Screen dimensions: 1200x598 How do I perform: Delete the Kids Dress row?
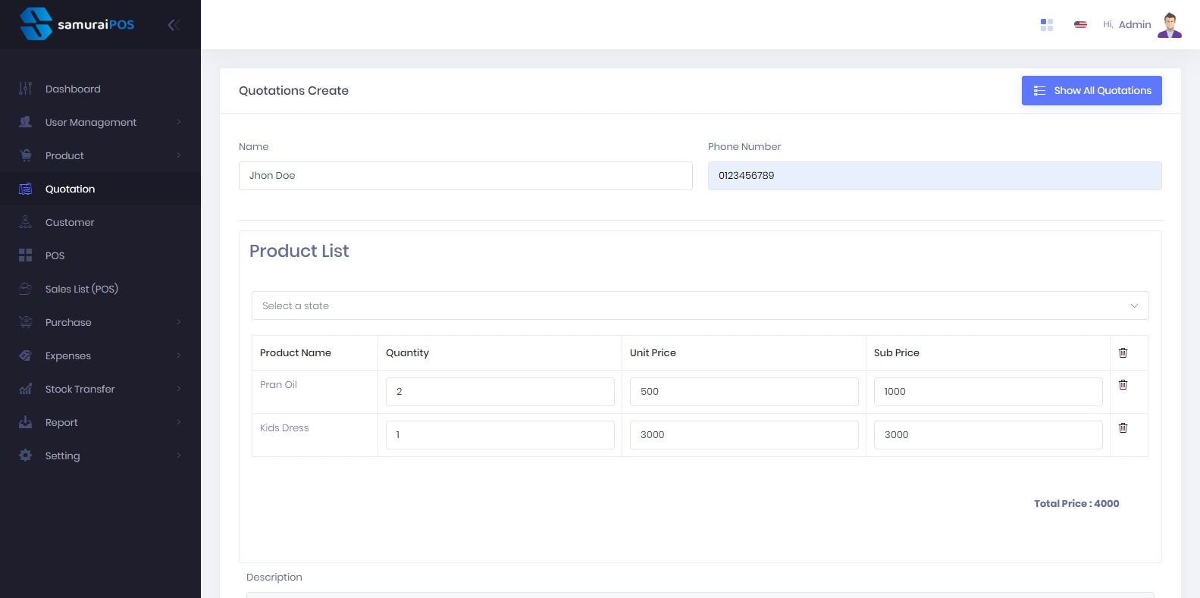(x=1123, y=428)
